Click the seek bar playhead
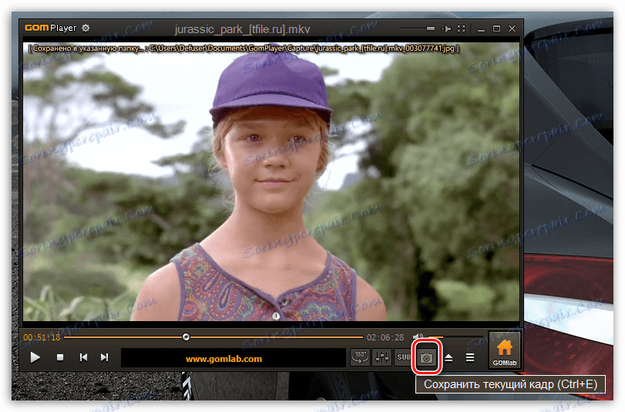The width and height of the screenshot is (625, 412). (186, 337)
